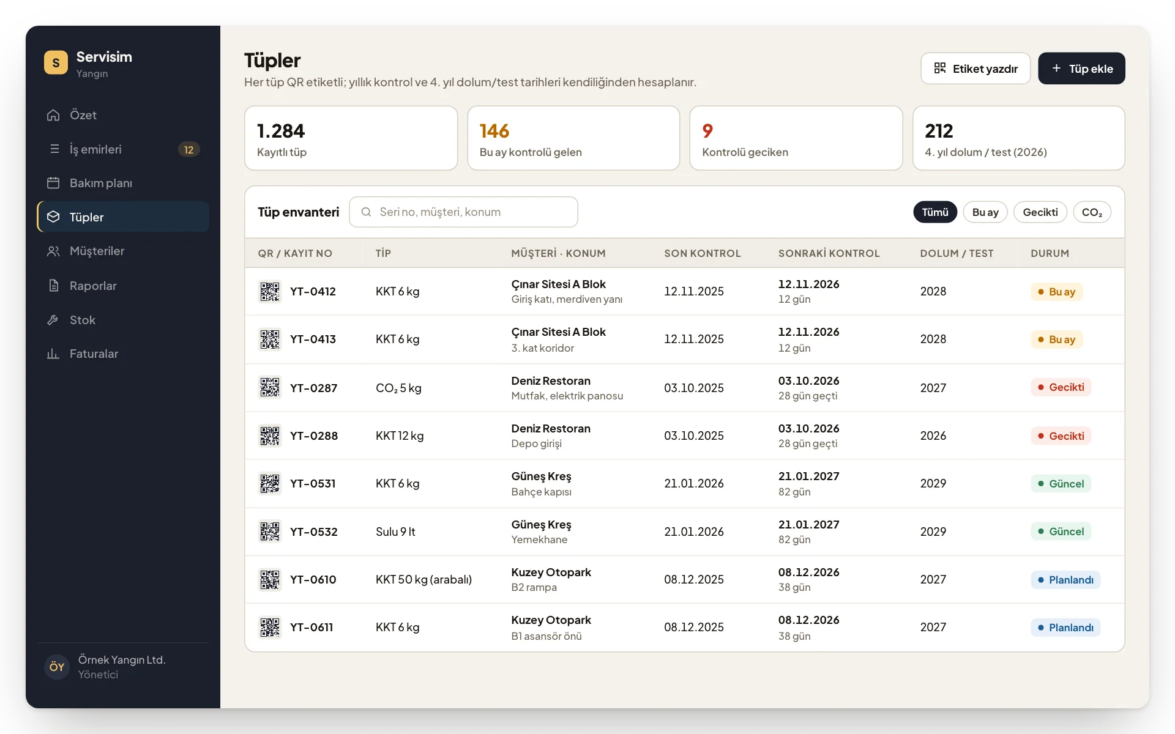
Task: Open the Kontrolü geciken card
Action: point(796,138)
